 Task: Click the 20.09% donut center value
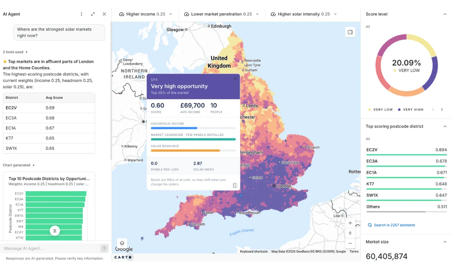(x=406, y=63)
